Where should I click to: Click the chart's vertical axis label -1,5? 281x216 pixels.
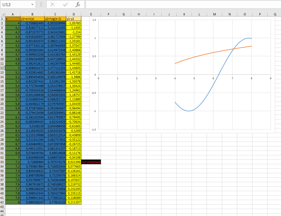click(x=94, y=130)
